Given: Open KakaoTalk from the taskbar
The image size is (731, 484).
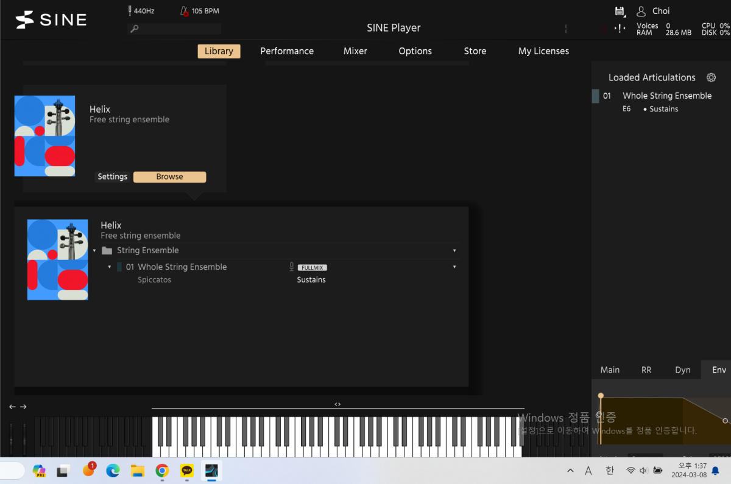Looking at the screenshot, I should pyautogui.click(x=186, y=471).
